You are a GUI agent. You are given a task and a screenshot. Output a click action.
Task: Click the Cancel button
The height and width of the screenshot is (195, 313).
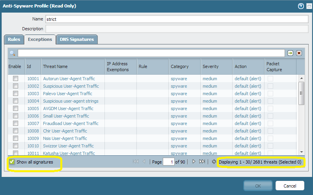[x=290, y=186]
